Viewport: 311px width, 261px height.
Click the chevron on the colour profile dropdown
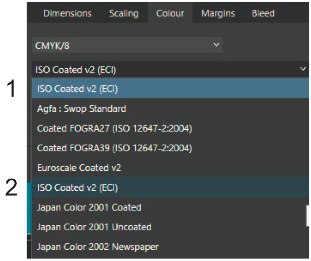click(303, 69)
